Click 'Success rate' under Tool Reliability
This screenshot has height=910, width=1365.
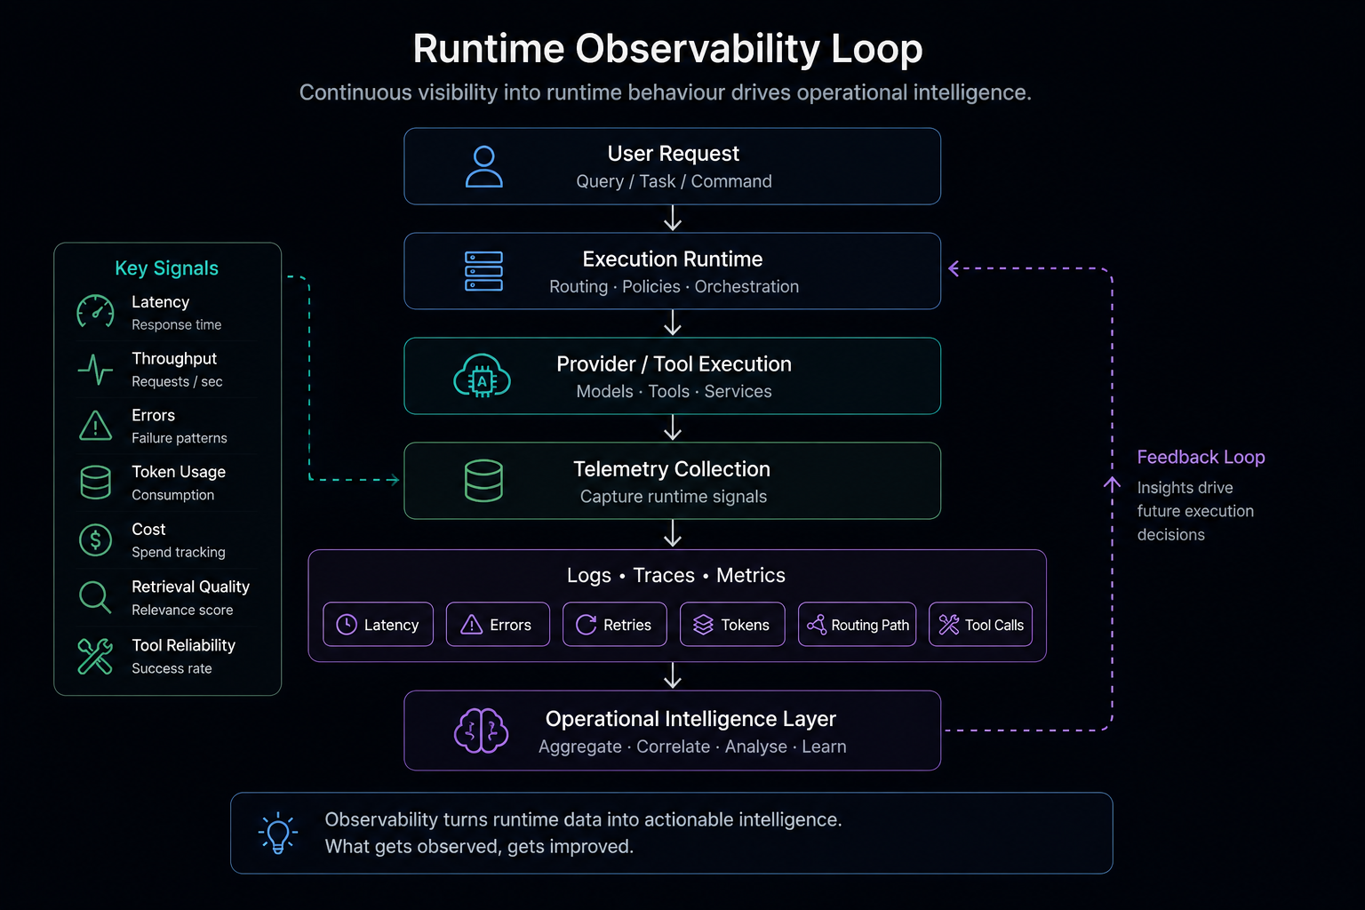(x=172, y=668)
